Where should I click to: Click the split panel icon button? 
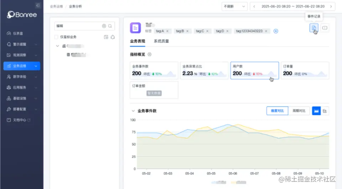click(x=325, y=28)
